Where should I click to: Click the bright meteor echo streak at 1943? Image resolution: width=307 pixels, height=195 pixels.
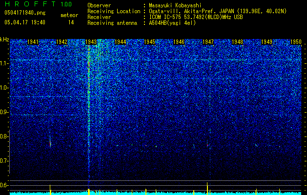pos(89,112)
